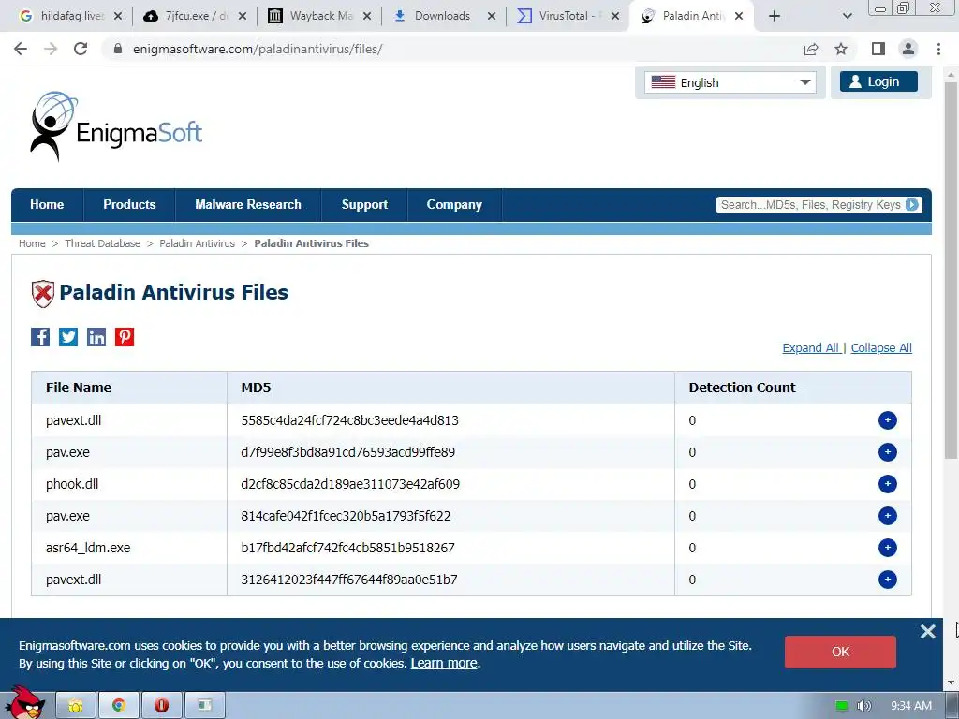Screen dimensions: 959x719
Task: Open the English language dropdown
Action: click(x=730, y=82)
